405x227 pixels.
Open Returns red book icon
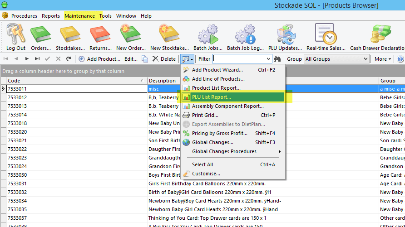pos(100,34)
